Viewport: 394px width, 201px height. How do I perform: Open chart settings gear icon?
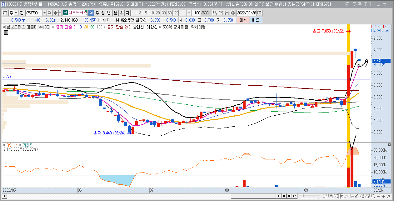click(233, 13)
